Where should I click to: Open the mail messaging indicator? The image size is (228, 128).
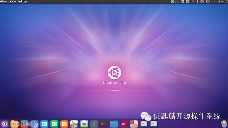[x=202, y=2]
